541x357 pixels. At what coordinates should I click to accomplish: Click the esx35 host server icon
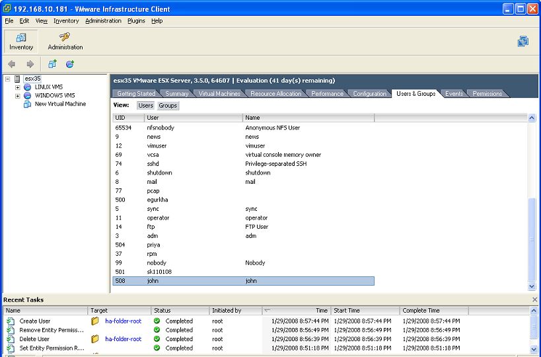tap(17, 79)
